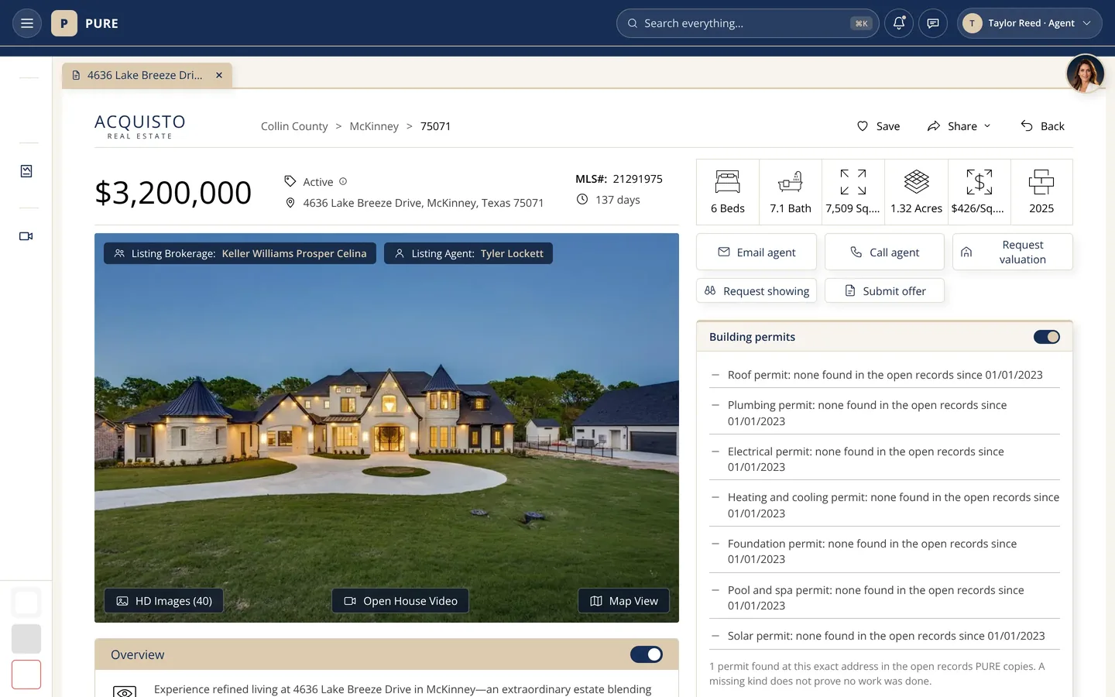Click the red outlined sidebar square
This screenshot has height=697, width=1115.
(26, 675)
